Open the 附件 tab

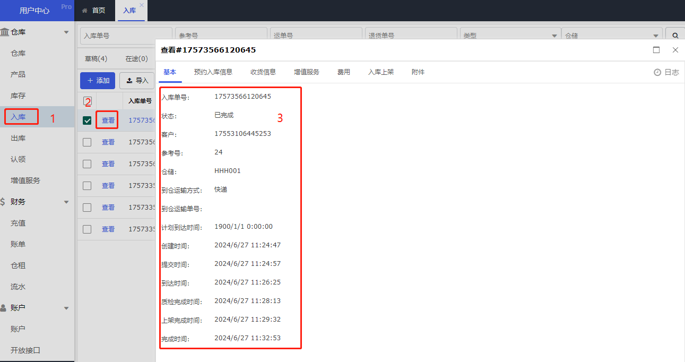(418, 72)
